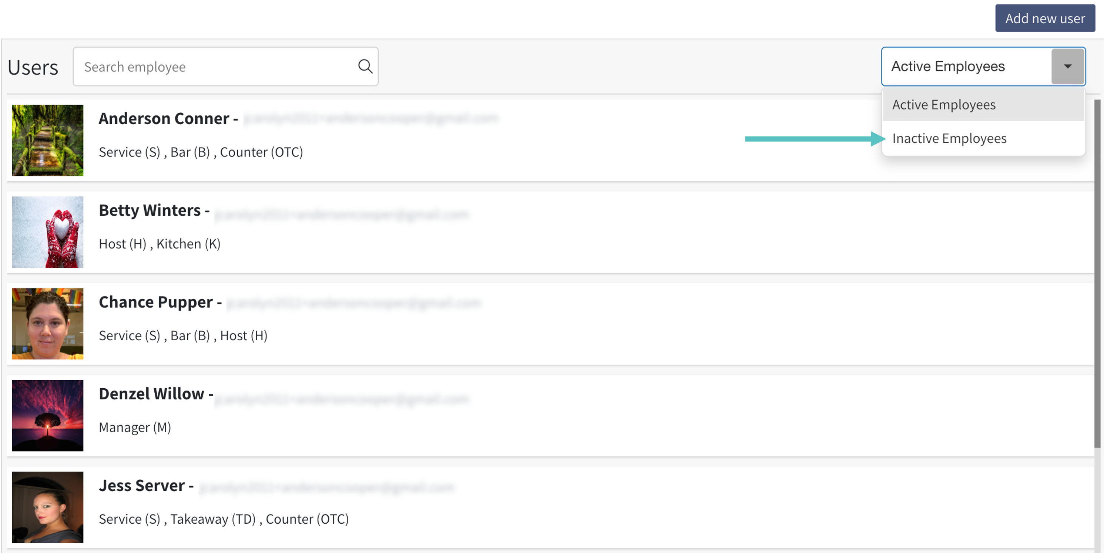Select the Chance Pupper name
The height and width of the screenshot is (554, 1104).
[x=155, y=302]
